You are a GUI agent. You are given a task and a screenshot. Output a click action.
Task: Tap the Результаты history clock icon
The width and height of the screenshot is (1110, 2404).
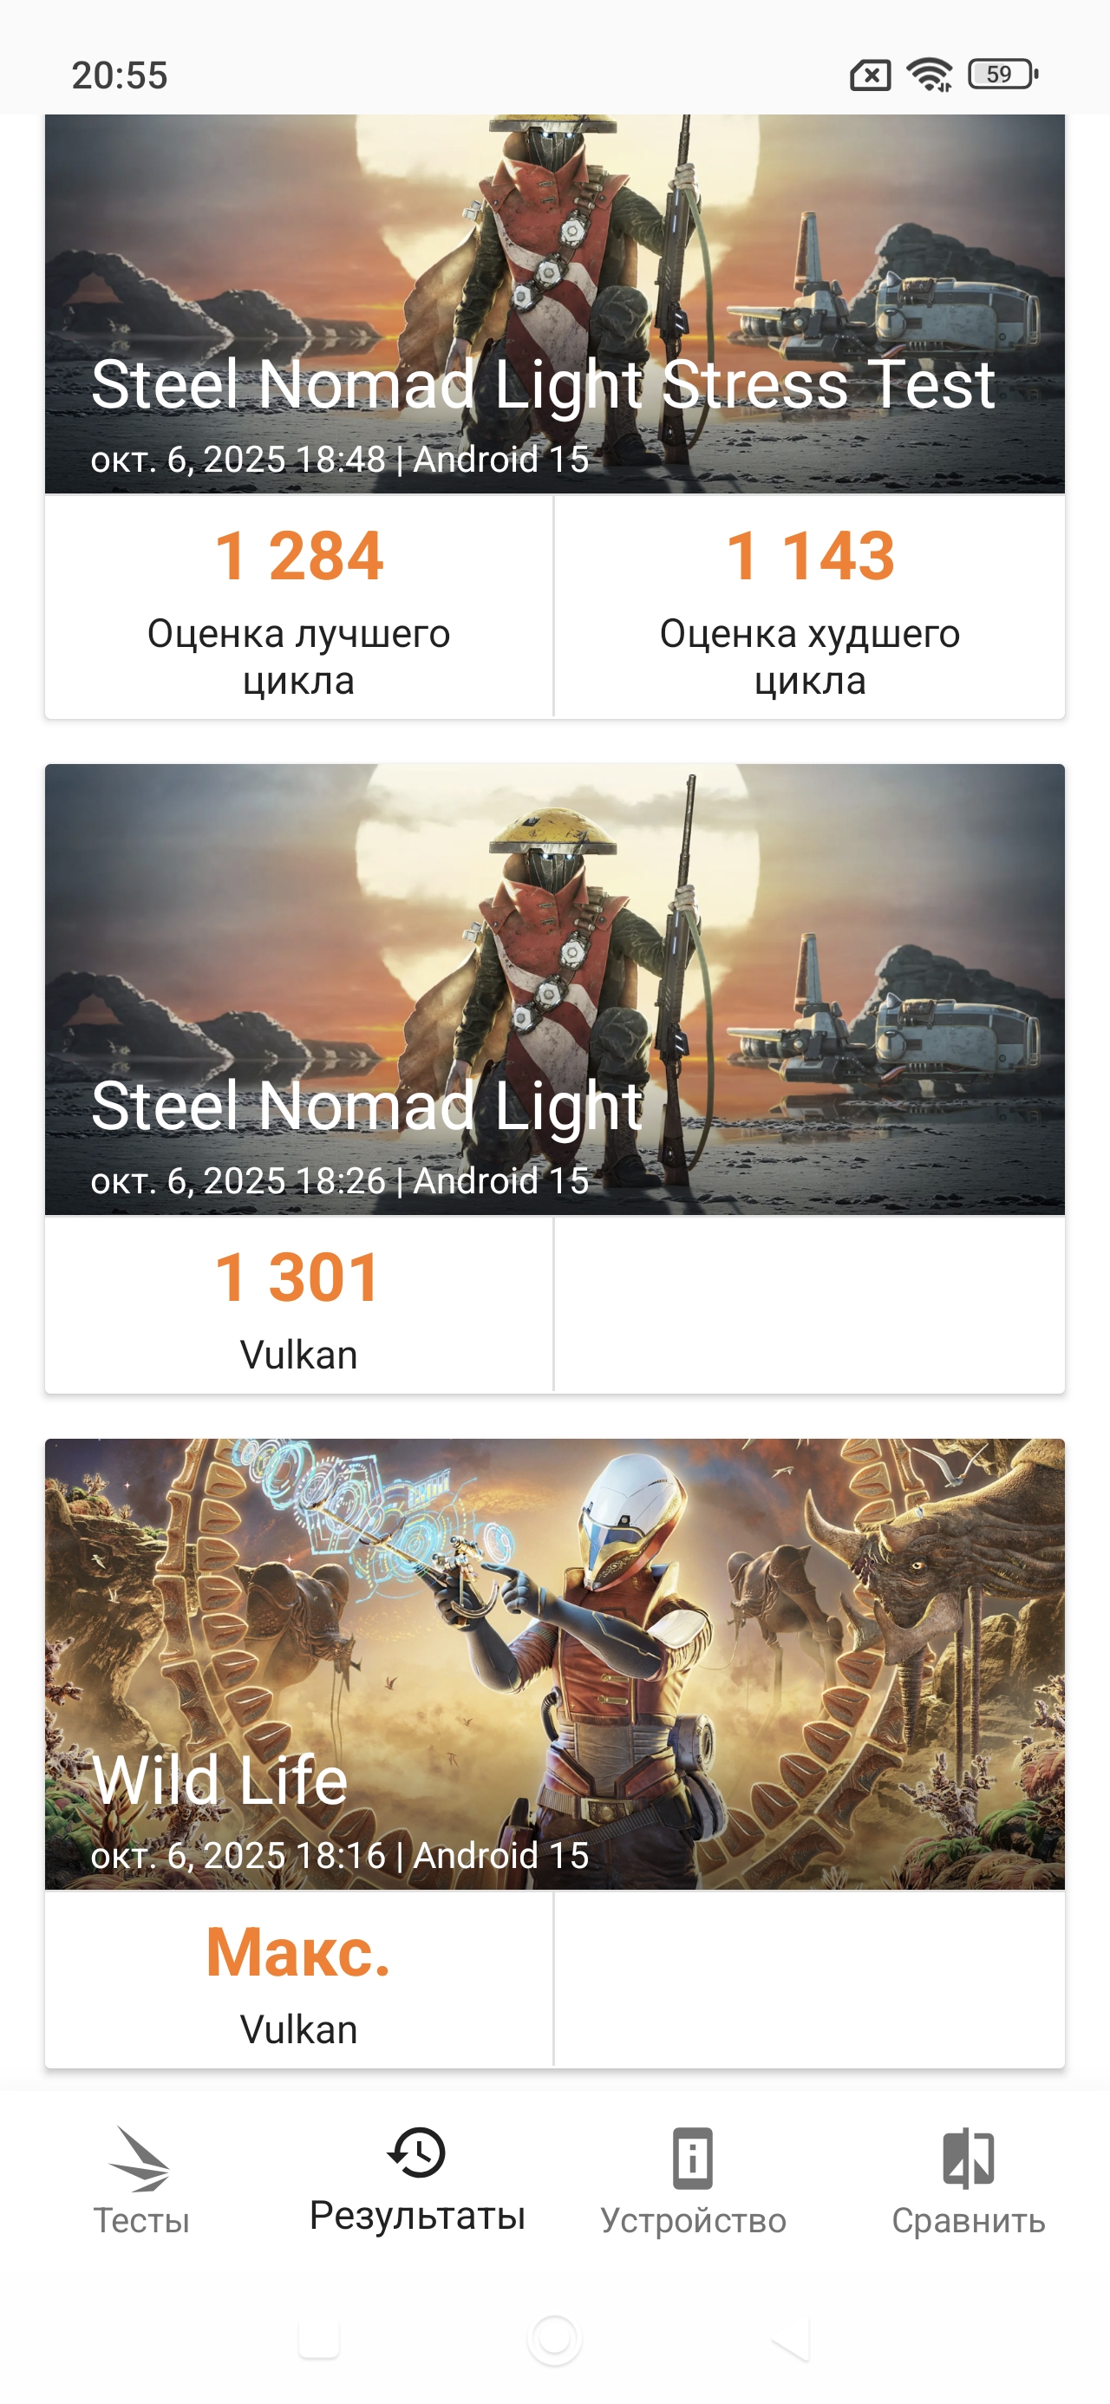416,2153
